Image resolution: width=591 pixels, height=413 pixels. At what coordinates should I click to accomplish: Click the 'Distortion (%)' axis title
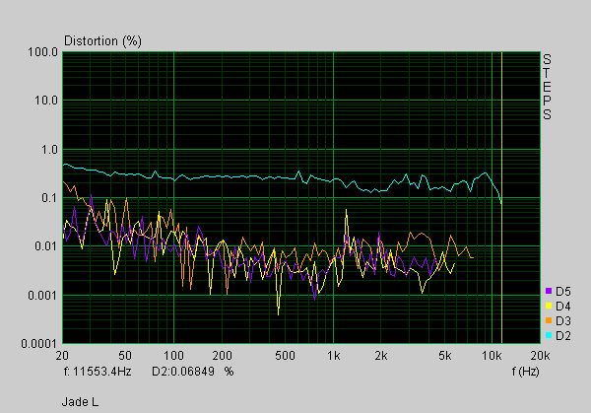pyautogui.click(x=102, y=40)
